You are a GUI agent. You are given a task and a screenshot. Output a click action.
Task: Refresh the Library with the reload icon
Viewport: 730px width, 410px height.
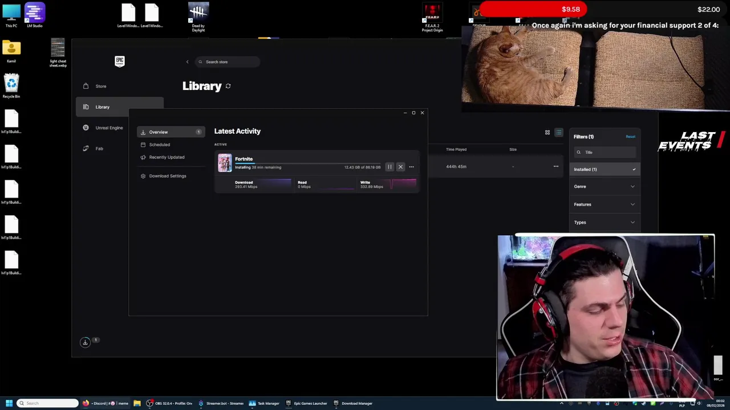pos(228,86)
